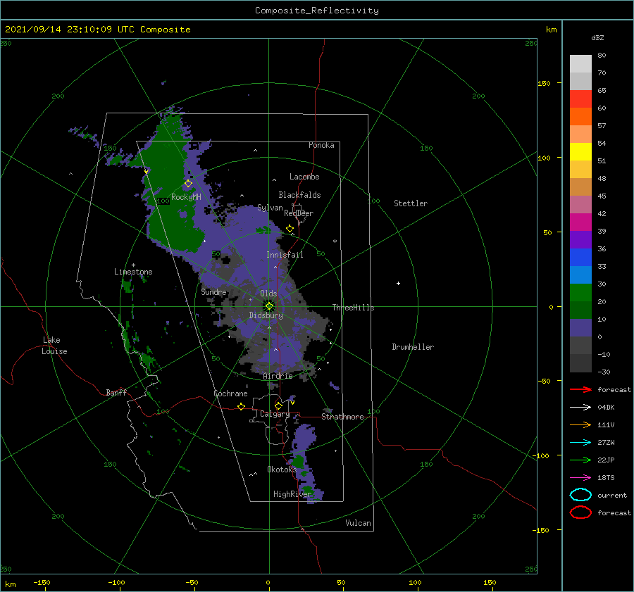
Task: Click the Strathmore town label
Action: click(x=342, y=417)
